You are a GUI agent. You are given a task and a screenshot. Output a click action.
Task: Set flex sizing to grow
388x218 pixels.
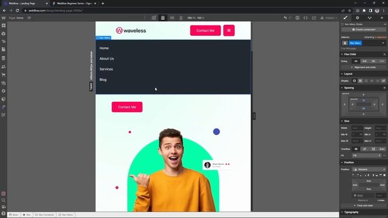coord(364,61)
